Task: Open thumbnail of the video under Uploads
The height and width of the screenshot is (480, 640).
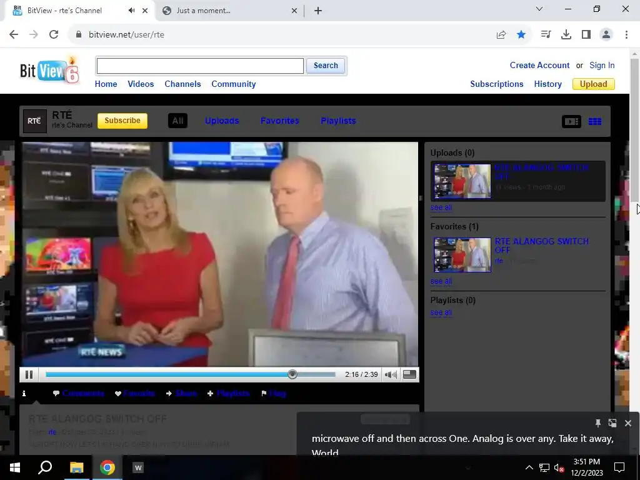Action: coord(462,181)
